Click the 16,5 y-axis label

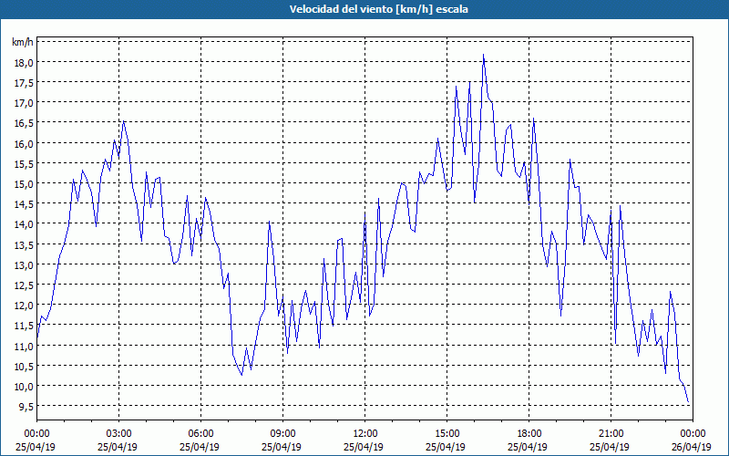pyautogui.click(x=26, y=123)
